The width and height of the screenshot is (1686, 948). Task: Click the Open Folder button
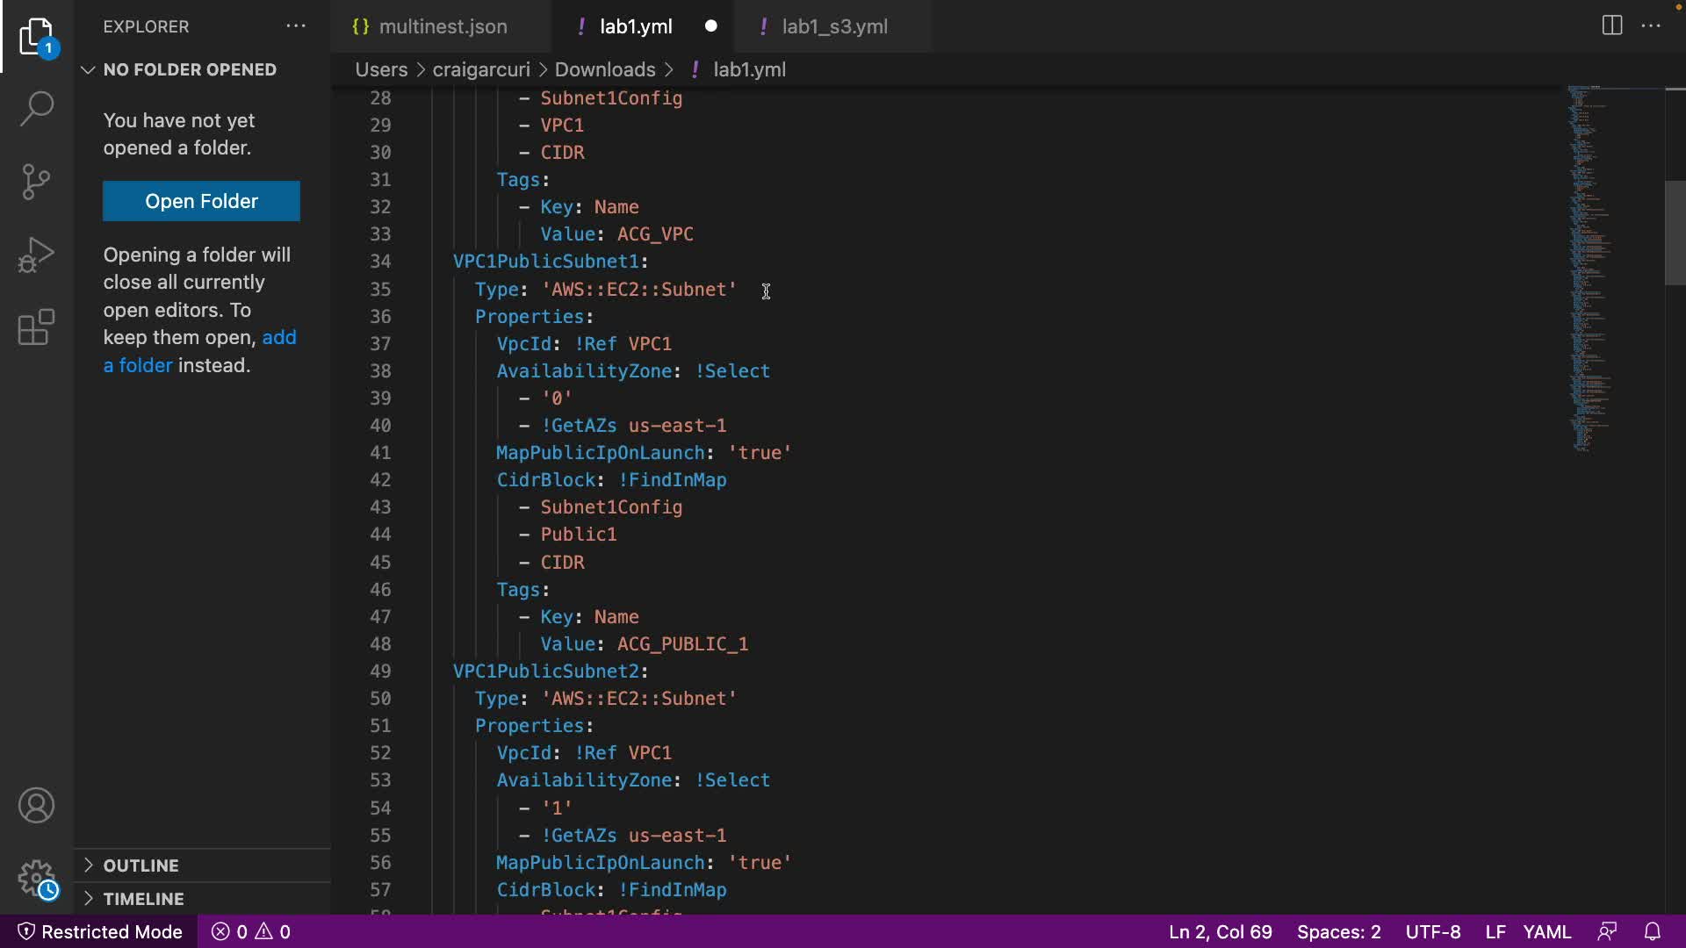tap(201, 201)
